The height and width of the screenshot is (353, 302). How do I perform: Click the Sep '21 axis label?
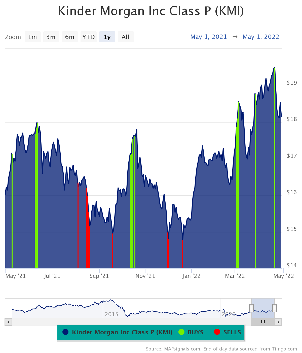tap(99, 276)
